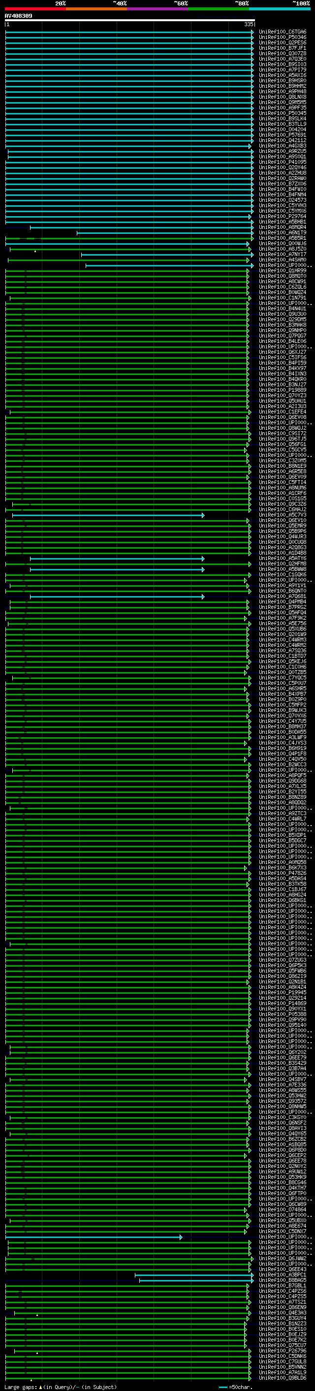315x1391 pixels.
Task: Select hit label UniRef100_P41095
Action: 283,162
